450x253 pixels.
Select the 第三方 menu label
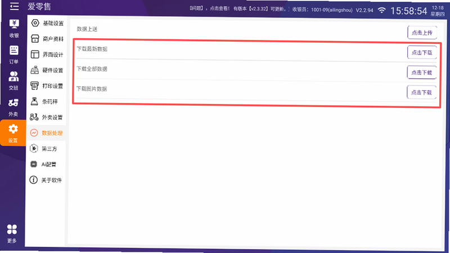[x=49, y=148]
